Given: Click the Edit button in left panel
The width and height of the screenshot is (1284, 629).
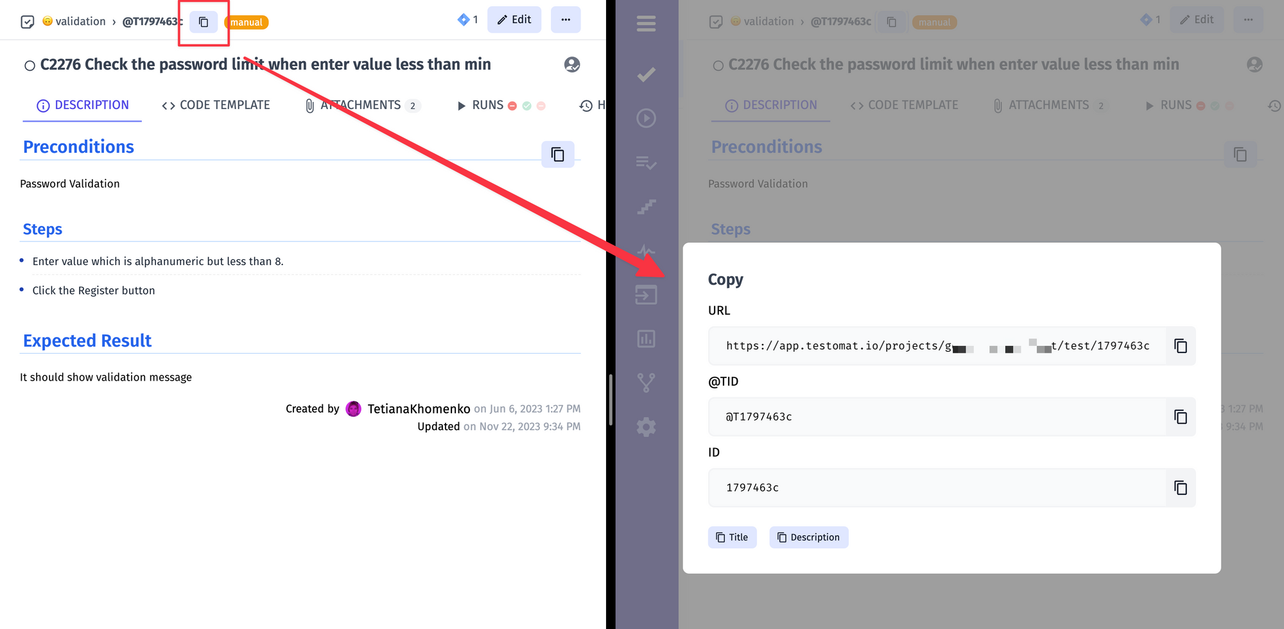Looking at the screenshot, I should 514,20.
